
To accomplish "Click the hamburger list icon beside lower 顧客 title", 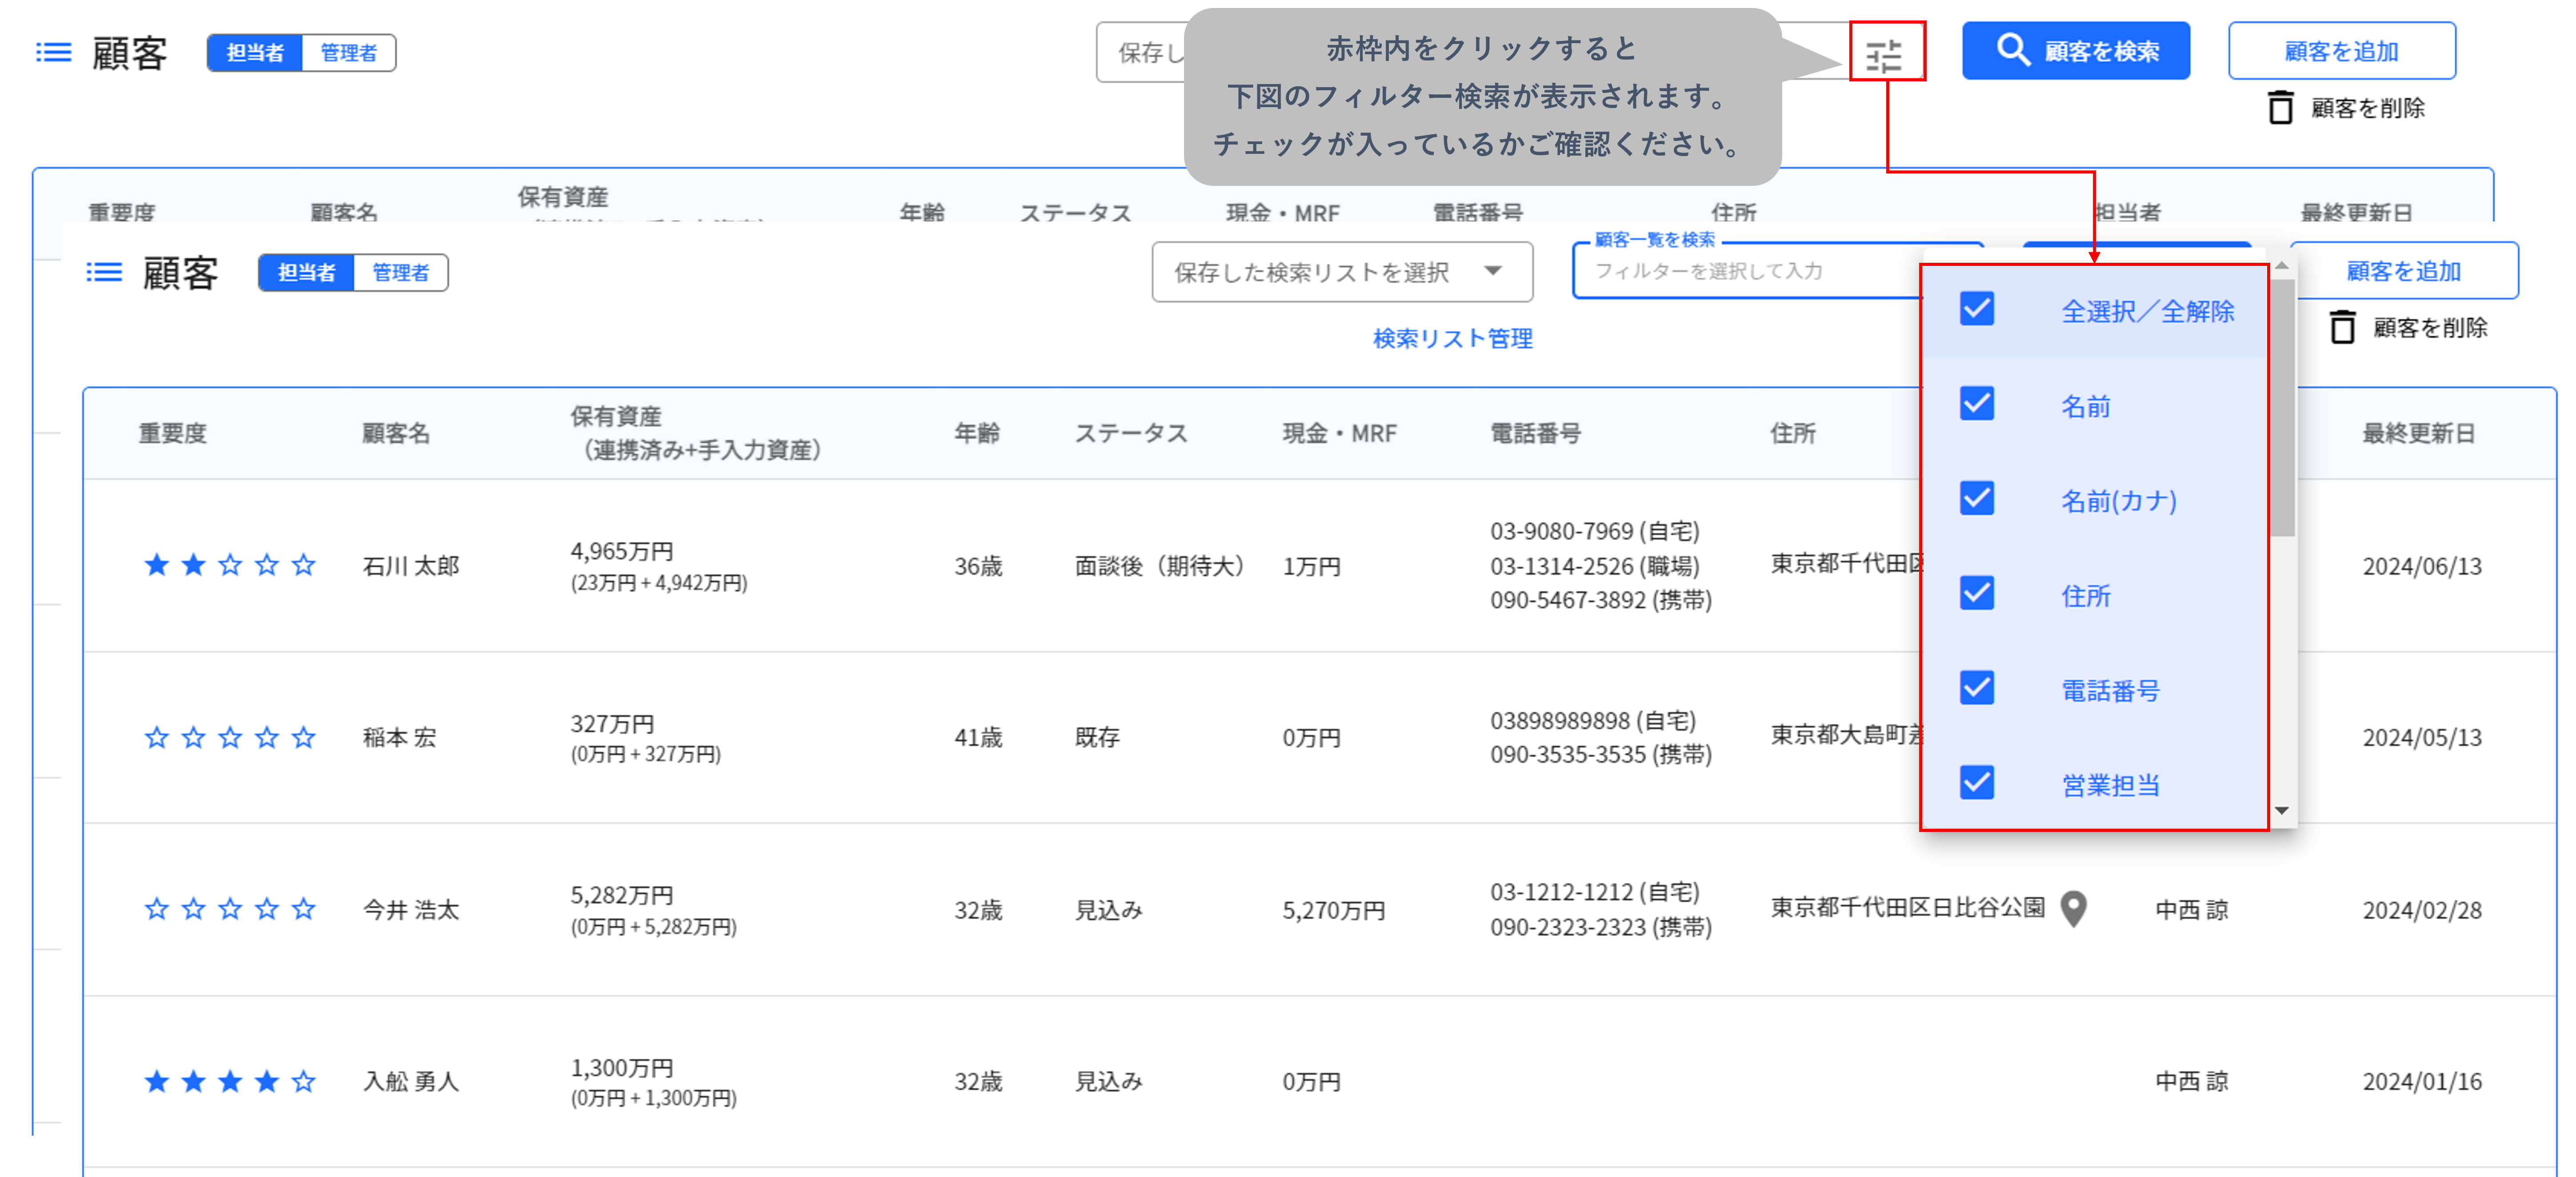I will coord(104,272).
